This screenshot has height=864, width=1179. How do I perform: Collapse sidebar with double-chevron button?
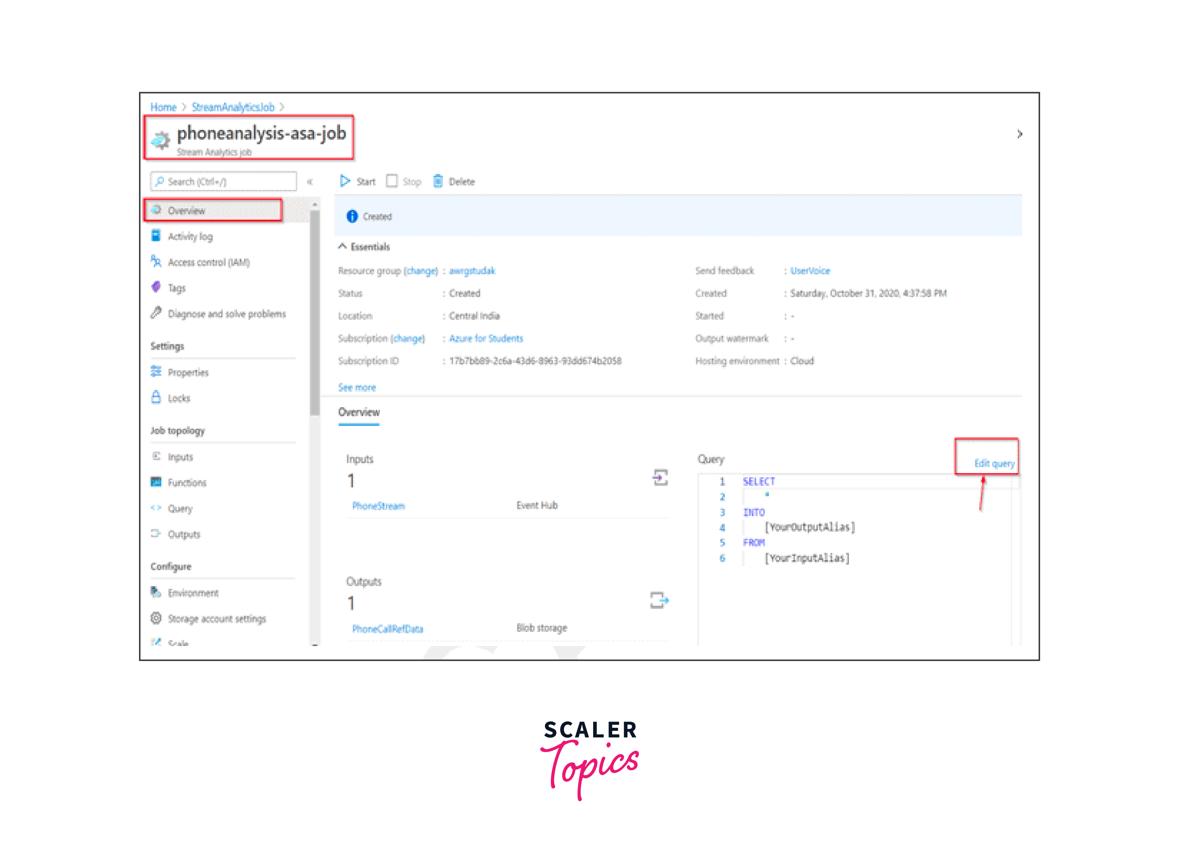310,182
